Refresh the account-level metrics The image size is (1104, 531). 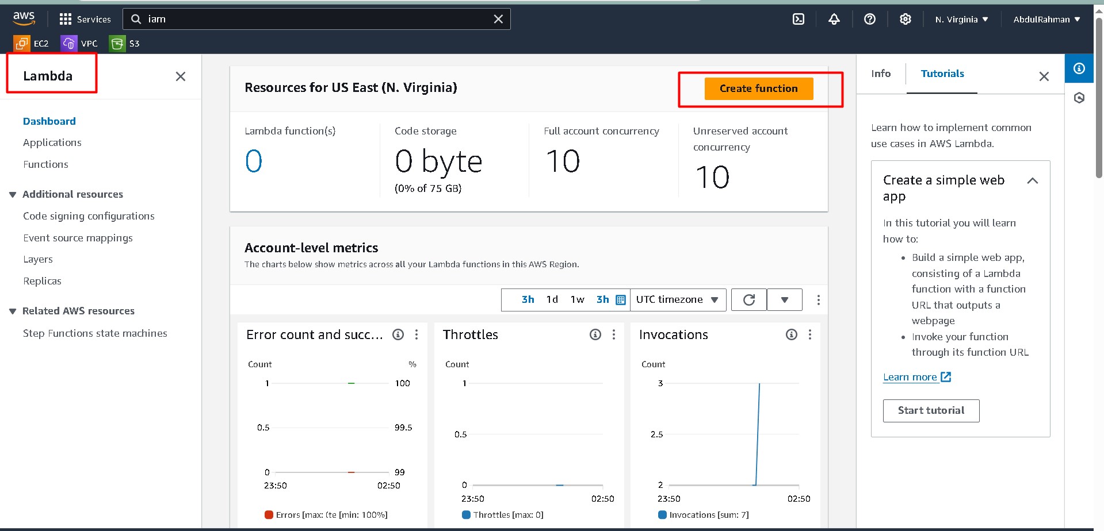click(x=749, y=300)
